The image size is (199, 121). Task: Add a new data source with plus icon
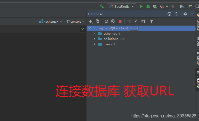click(x=91, y=22)
